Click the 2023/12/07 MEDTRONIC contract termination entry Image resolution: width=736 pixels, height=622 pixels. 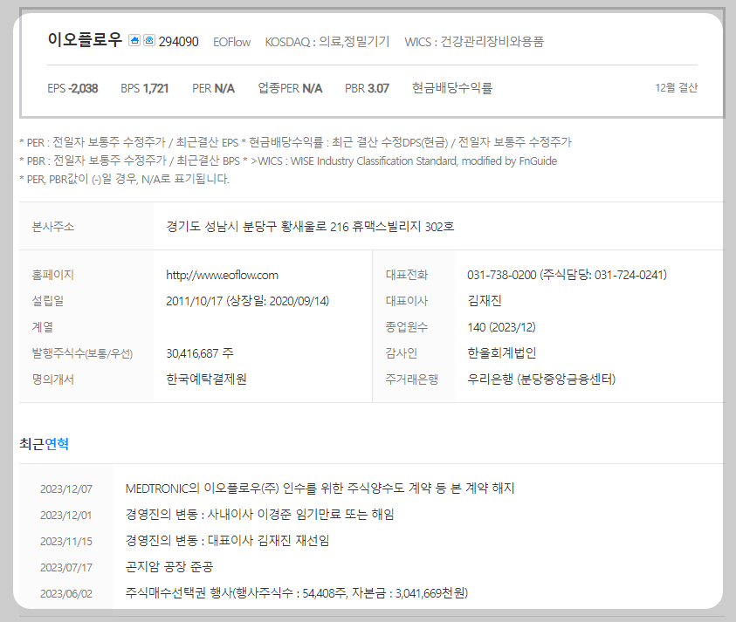click(x=320, y=489)
